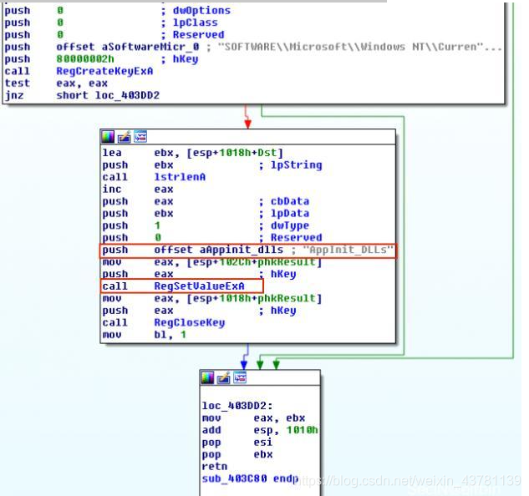This screenshot has width=529, height=496.
Task: Select the RegCreateKeyExA function name
Action: (x=104, y=71)
